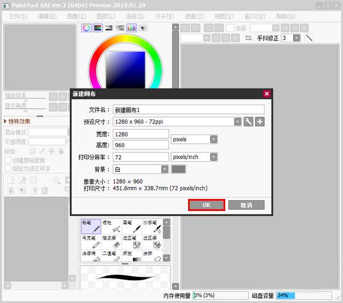Select the 涂抹 smudge tool
343x303 pixels.
coord(152,256)
